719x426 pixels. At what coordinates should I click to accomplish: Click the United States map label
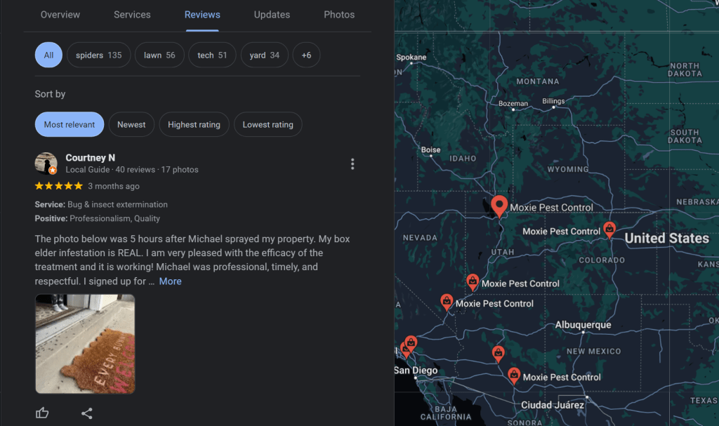tap(667, 239)
